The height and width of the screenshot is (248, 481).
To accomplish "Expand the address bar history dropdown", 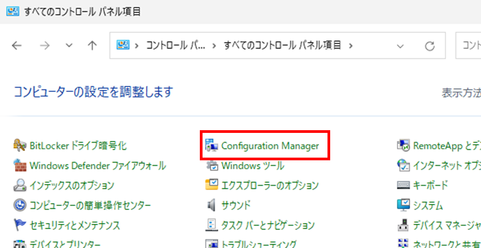I will [400, 46].
